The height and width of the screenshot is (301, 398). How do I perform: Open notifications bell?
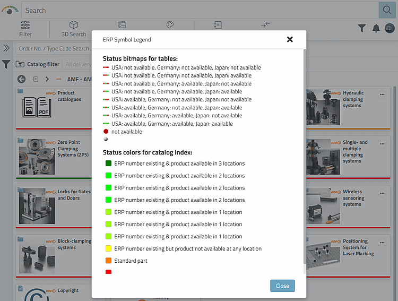pyautogui.click(x=376, y=28)
